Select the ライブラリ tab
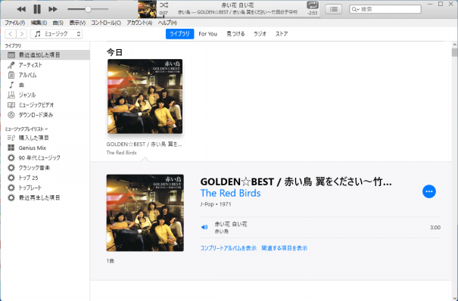Image resolution: width=458 pixels, height=301 pixels. pyautogui.click(x=179, y=34)
